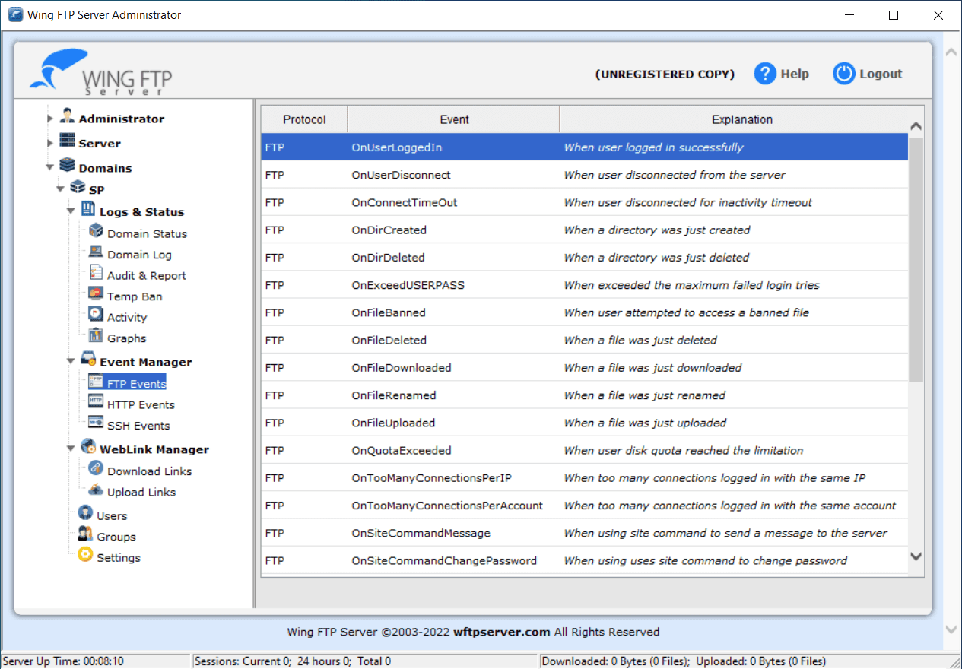
Task: Click the Download Links icon
Action: [x=96, y=469]
